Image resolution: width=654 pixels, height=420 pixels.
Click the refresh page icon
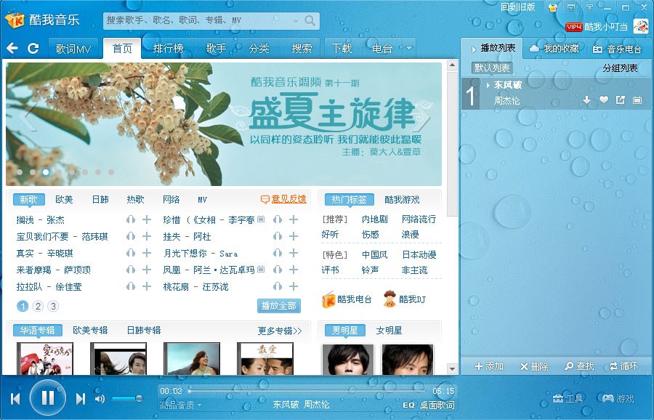coord(33,48)
